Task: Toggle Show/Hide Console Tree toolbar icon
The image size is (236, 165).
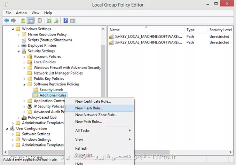Action: click(x=30, y=20)
